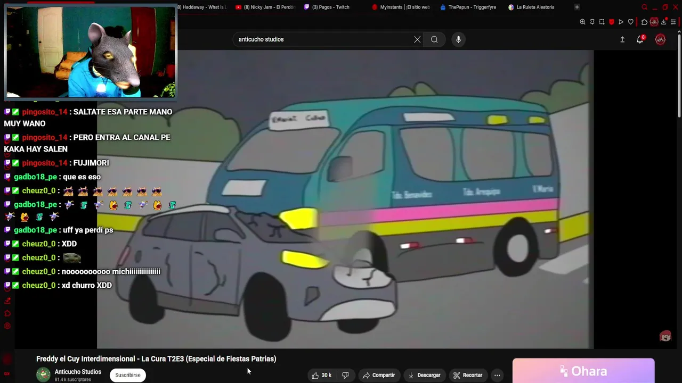Open the browser downloads icon
This screenshot has height=383, width=682.
click(664, 22)
